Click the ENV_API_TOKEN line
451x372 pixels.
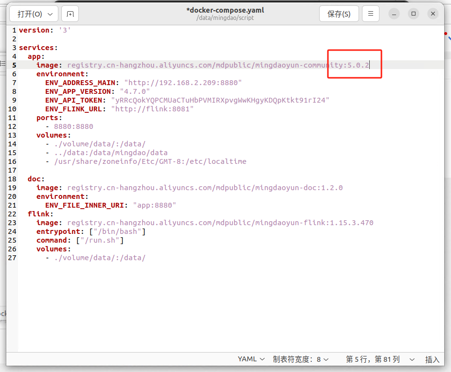(x=187, y=100)
